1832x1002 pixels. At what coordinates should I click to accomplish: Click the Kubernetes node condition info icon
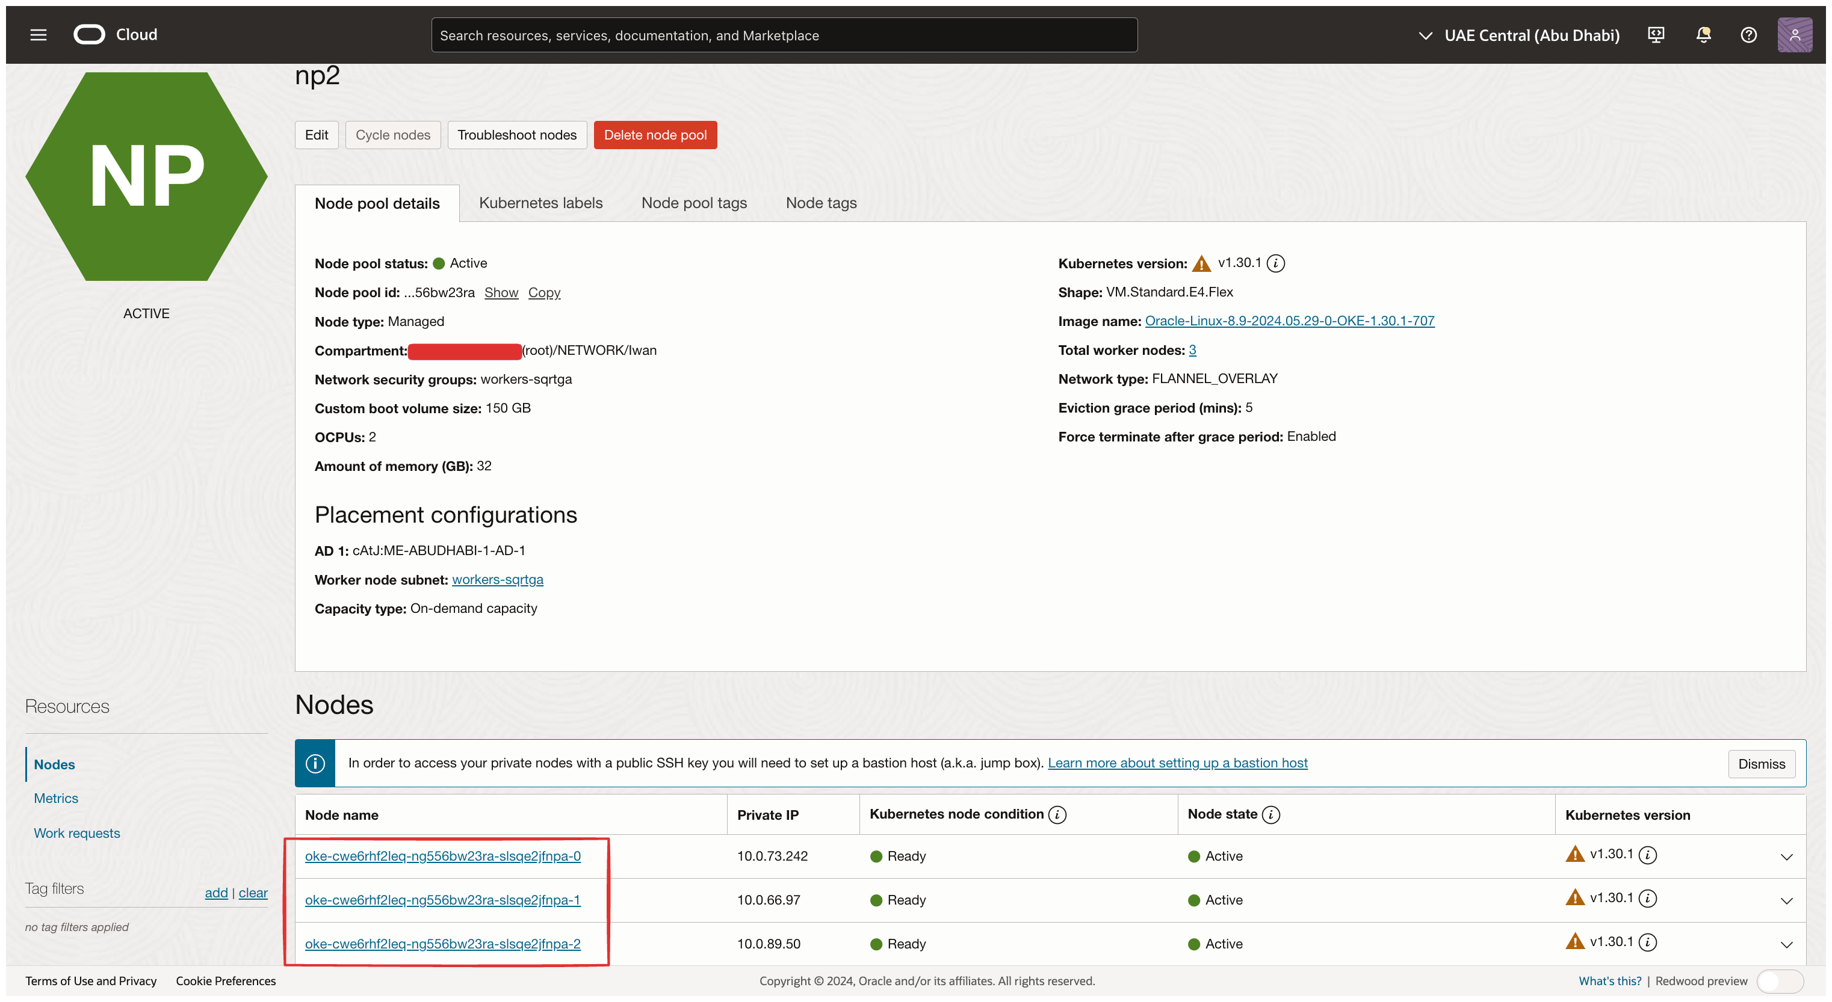point(1057,814)
